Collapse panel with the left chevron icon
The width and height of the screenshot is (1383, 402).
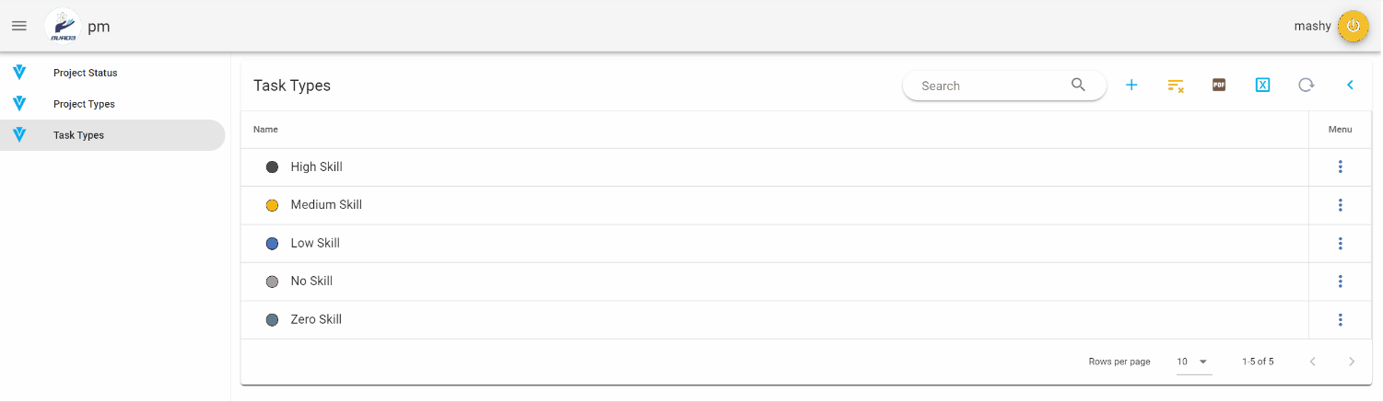pos(1350,86)
